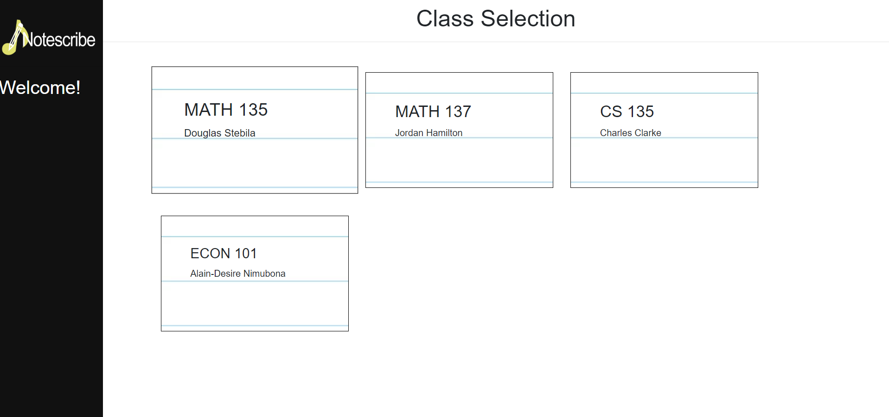889x417 pixels.
Task: Open the MATH 137 course title
Action: (x=433, y=112)
